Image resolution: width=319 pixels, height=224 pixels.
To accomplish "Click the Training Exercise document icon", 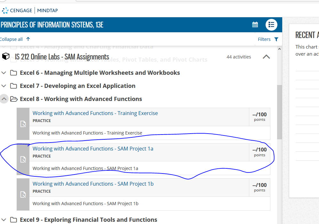I will (x=23, y=124).
